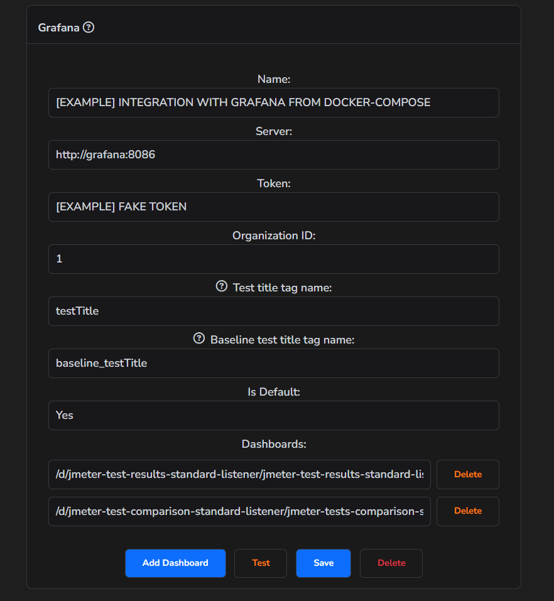This screenshot has height=601, width=554.
Task: Delete the jmeter-test-results-standard-listener dashboard
Action: point(467,474)
